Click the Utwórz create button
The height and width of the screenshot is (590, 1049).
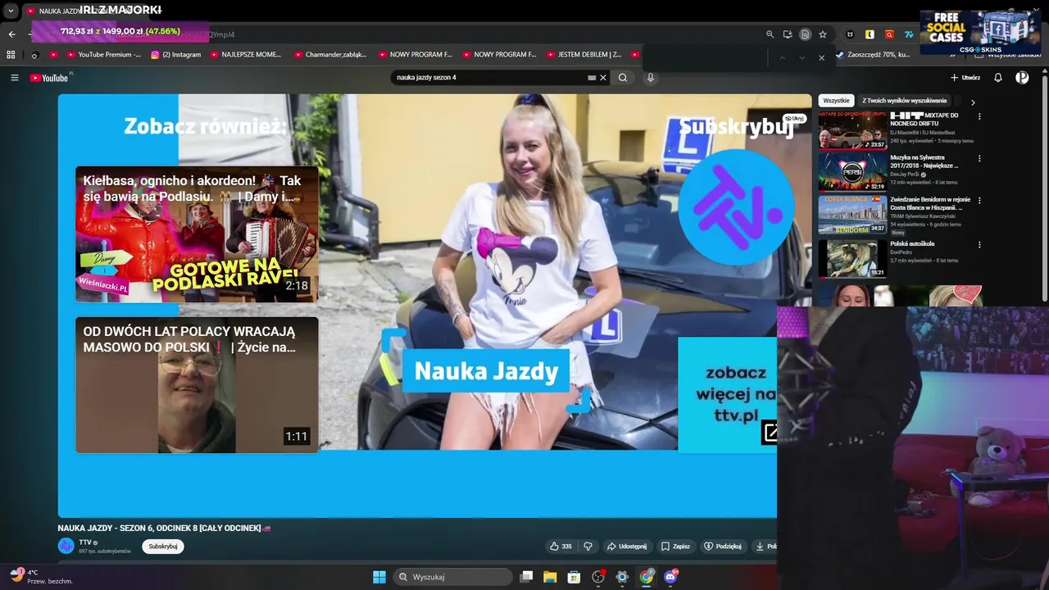(965, 78)
